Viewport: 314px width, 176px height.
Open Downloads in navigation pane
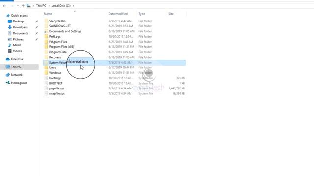pyautogui.click(x=20, y=27)
